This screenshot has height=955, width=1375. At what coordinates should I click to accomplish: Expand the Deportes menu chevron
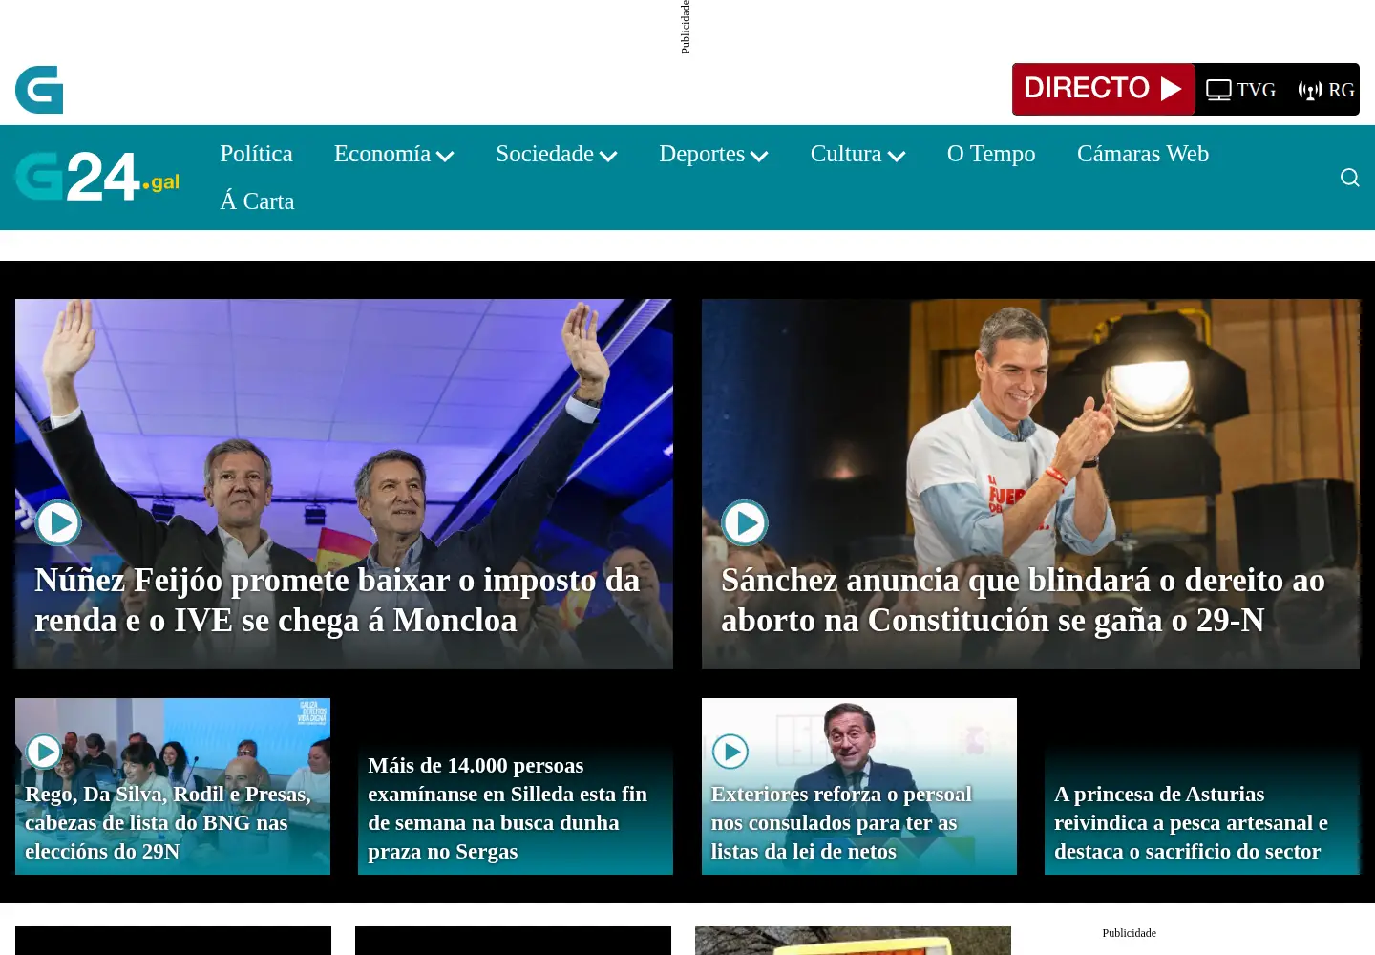759,156
